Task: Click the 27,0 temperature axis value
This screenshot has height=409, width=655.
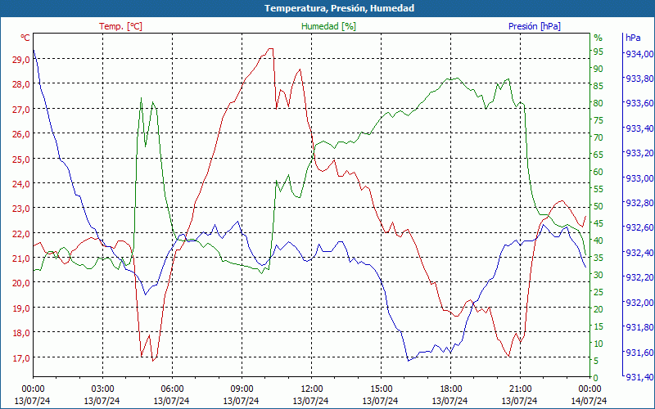Action: (21, 110)
